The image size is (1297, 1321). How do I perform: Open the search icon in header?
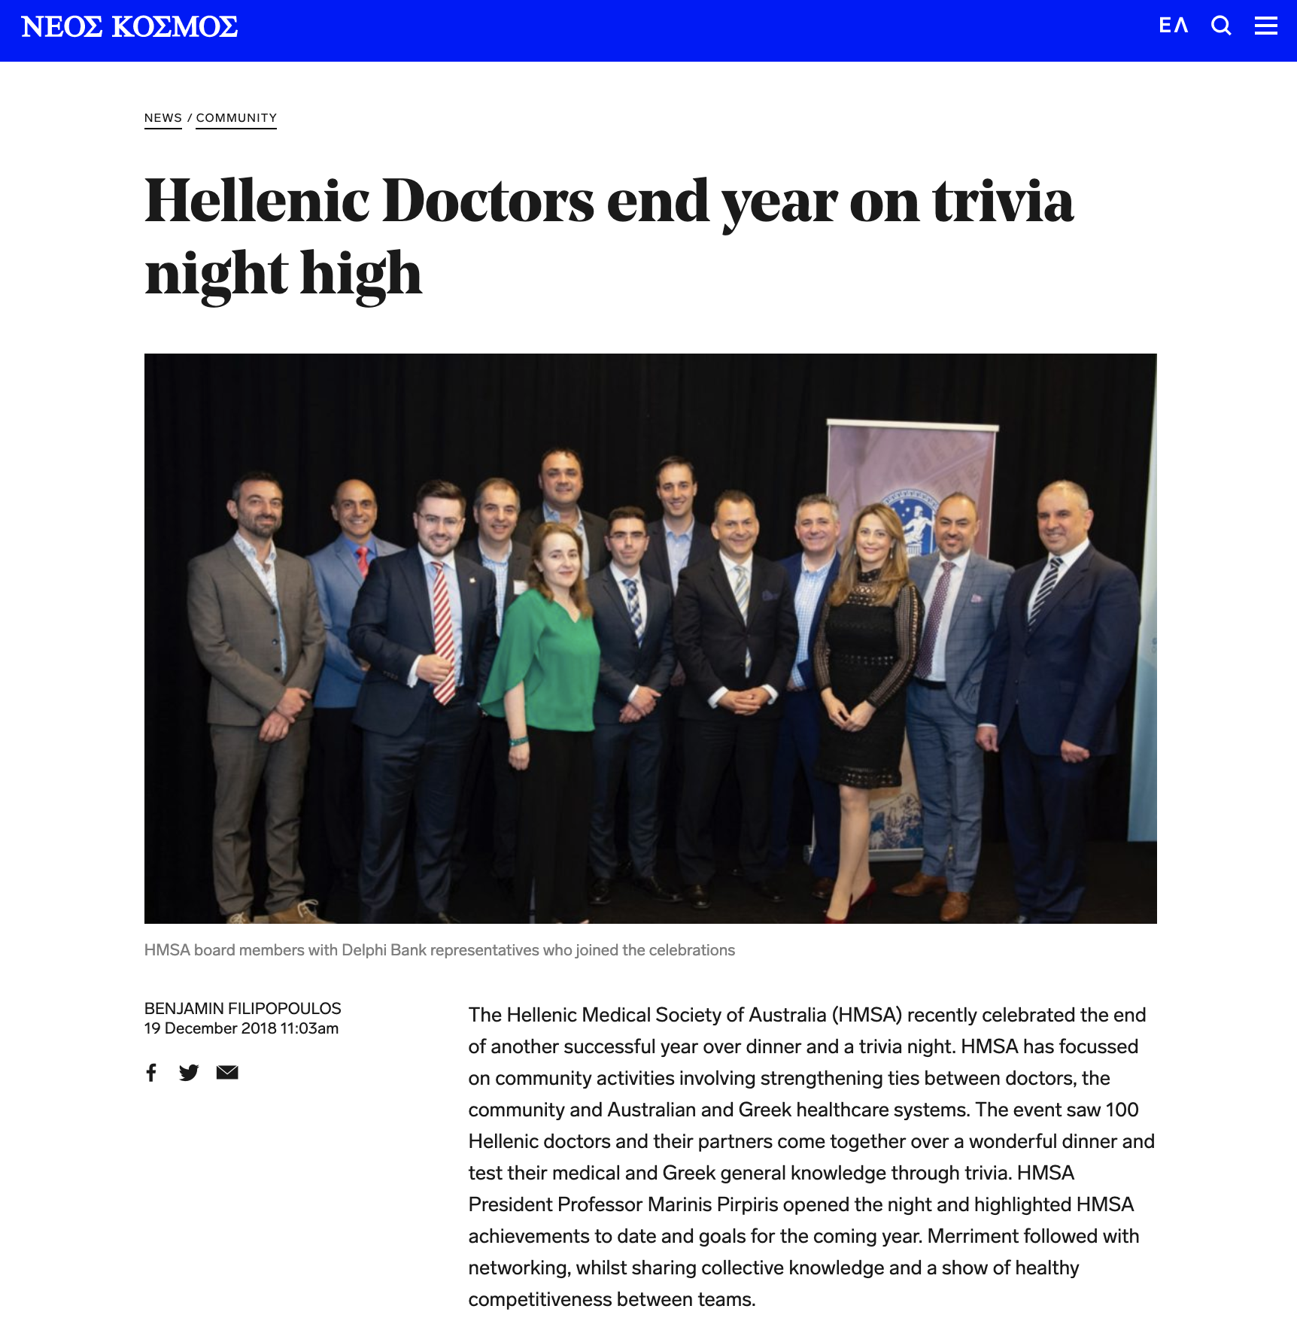pos(1221,26)
